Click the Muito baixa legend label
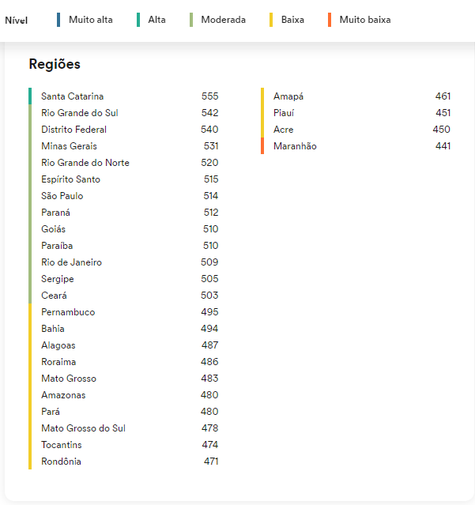The height and width of the screenshot is (505, 475). tap(364, 20)
